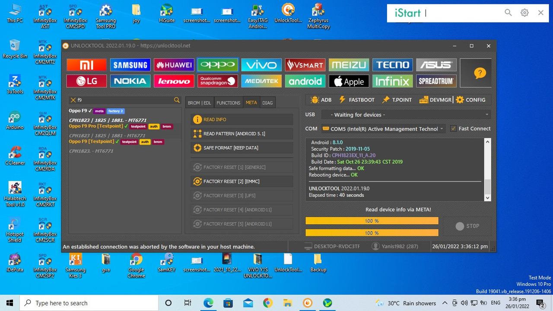Click the iStart search magnifier icon
The image size is (553, 311).
509,13
